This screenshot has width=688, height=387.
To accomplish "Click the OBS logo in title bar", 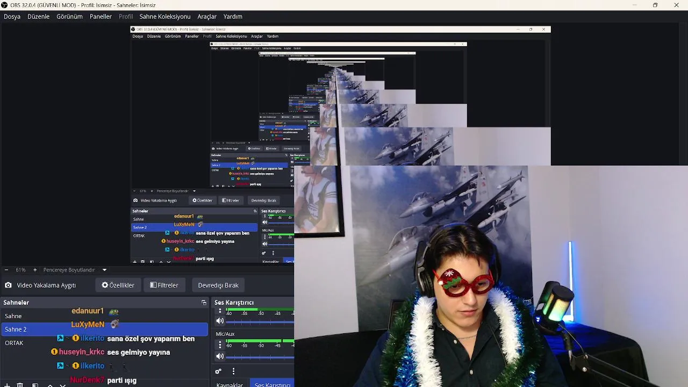I will 4,5.
